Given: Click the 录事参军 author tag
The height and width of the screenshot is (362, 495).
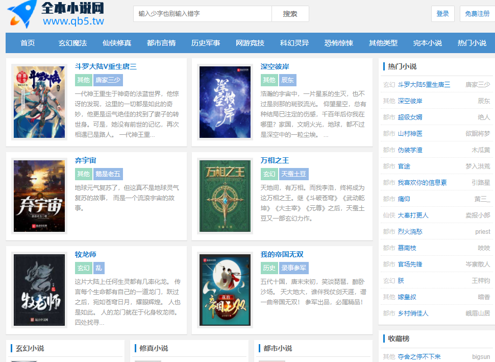Looking at the screenshot, I should [x=293, y=268].
